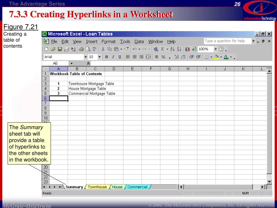Open the Undo history dropdown arrow

click(x=139, y=49)
